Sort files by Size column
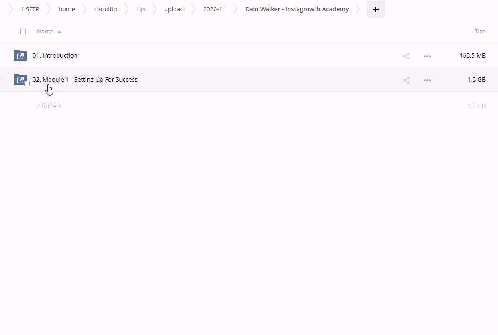This screenshot has height=335, width=498. pos(480,32)
